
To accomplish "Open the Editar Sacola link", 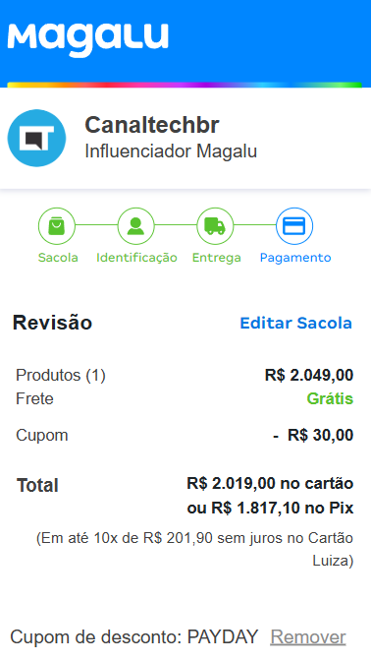I will point(295,323).
